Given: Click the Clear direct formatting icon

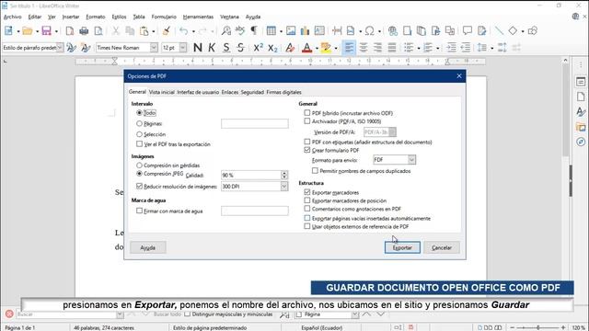Looking at the screenshot, I should click(290, 48).
